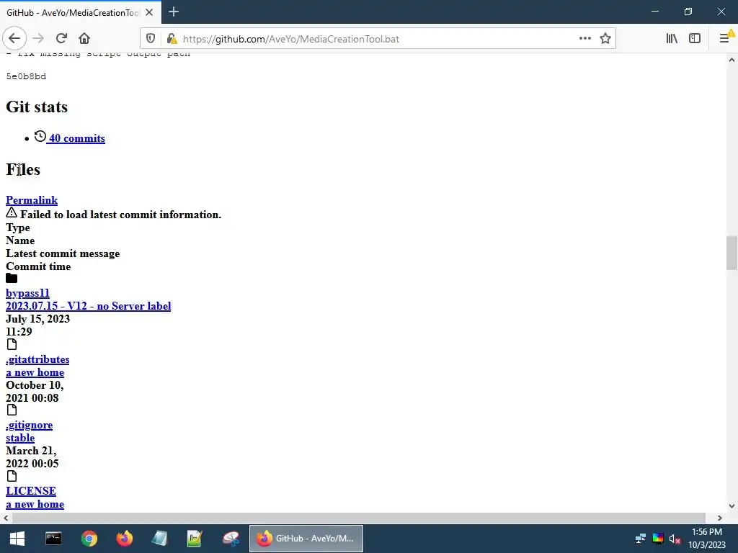Click 'Failed to load latest commit information.' text
738x553 pixels.
[x=120, y=215]
